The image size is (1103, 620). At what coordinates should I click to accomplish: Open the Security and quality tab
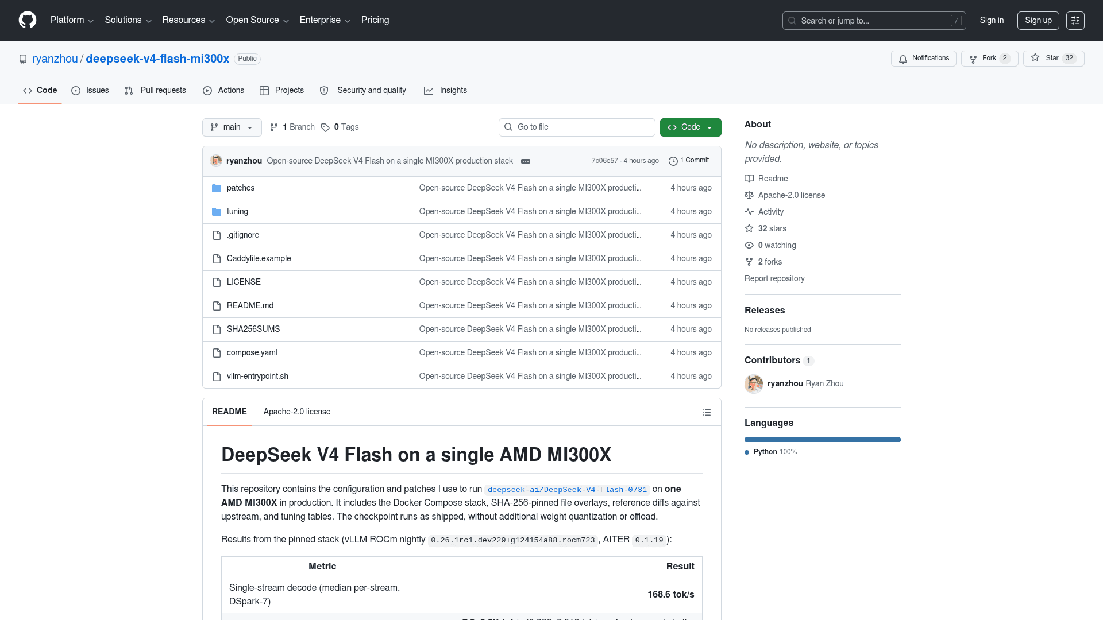[363, 91]
